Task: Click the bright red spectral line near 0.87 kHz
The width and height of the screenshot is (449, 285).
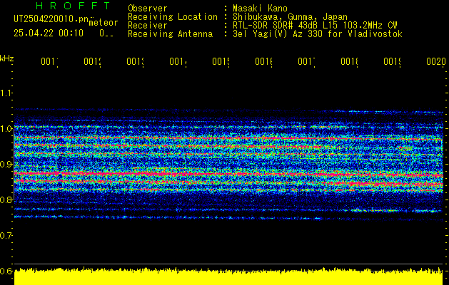Action: (228, 174)
